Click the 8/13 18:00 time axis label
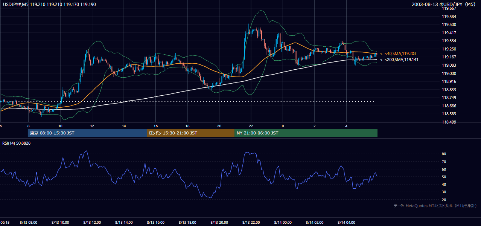Viewport: 481px width, 226px height. (x=187, y=223)
